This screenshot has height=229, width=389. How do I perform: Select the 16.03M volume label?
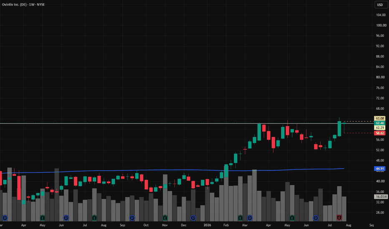[x=381, y=197]
